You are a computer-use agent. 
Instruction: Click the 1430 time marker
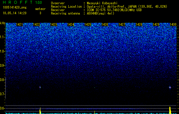pos(173,25)
